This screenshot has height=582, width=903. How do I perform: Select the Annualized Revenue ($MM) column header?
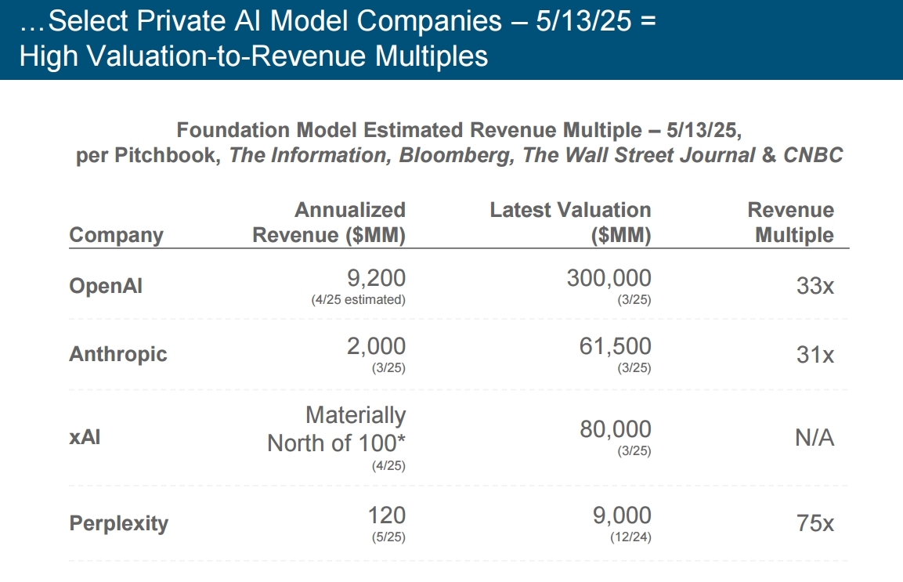pos(329,222)
